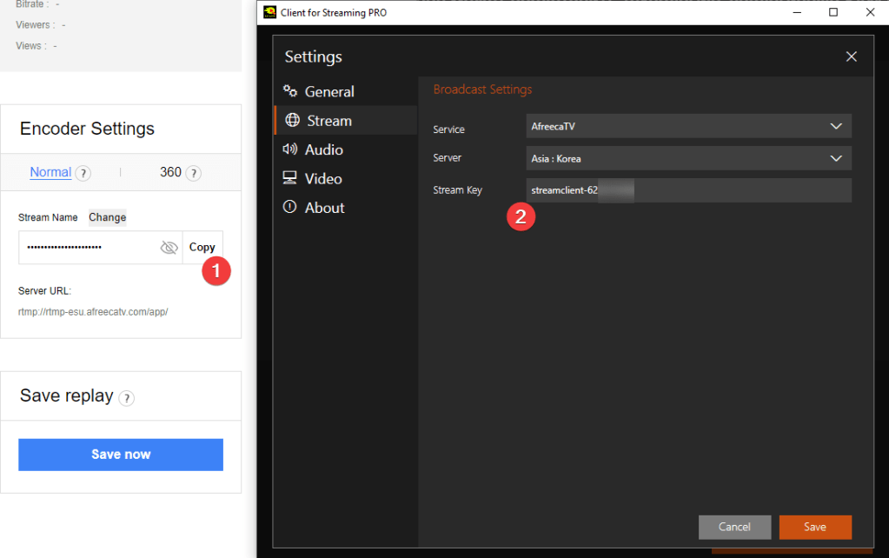The width and height of the screenshot is (889, 558).
Task: Click the monitor icon beside Video
Action: pos(290,178)
